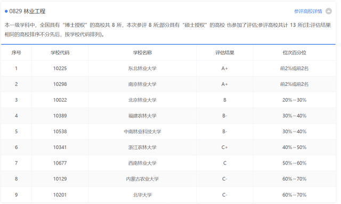Select 西南林业大学 in the table

142,163
